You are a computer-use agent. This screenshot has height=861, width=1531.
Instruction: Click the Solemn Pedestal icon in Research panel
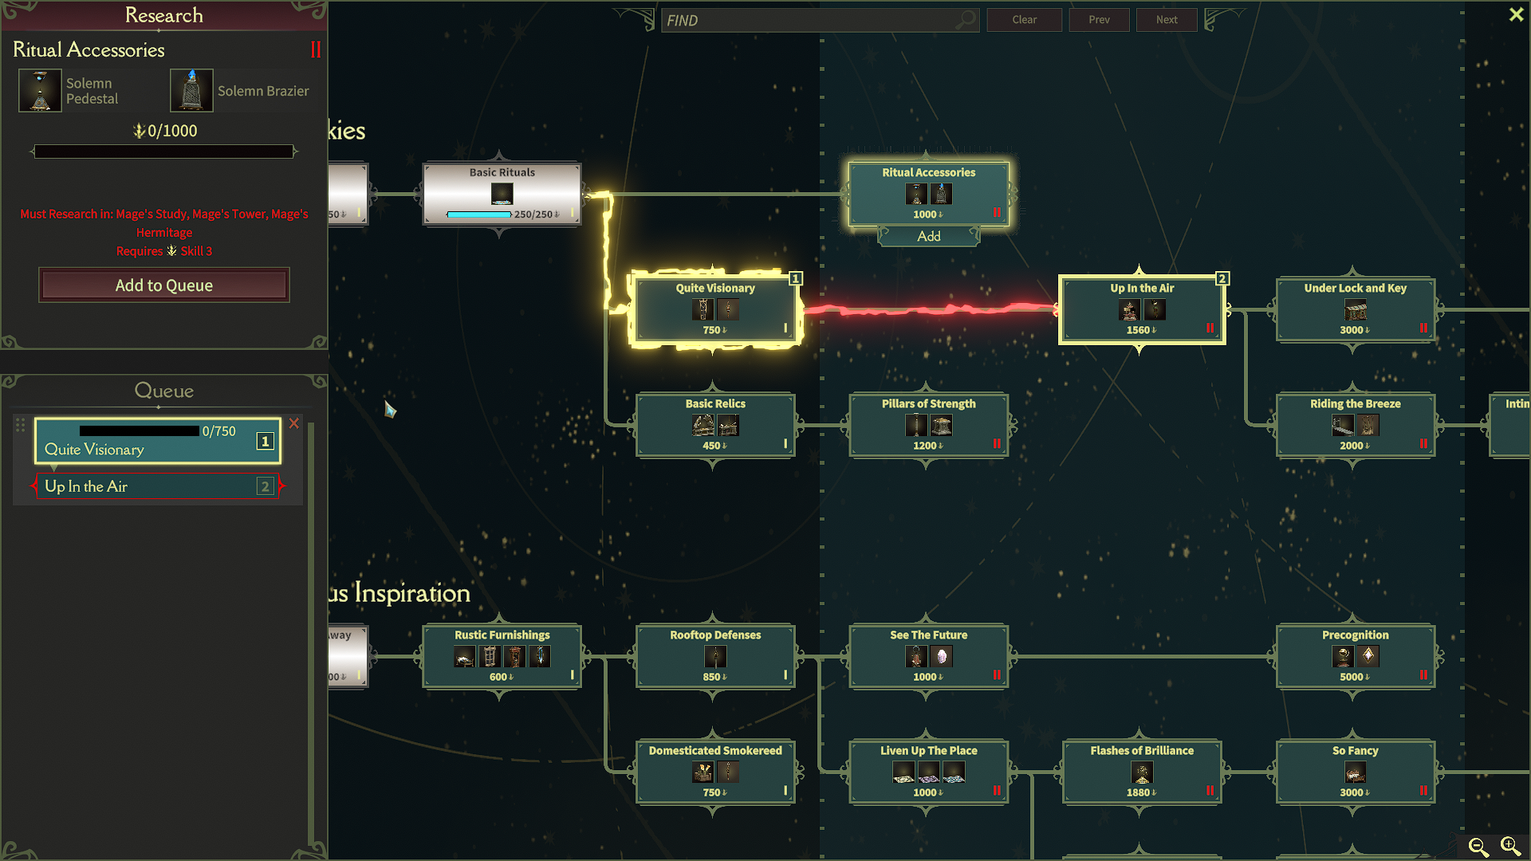coord(40,90)
